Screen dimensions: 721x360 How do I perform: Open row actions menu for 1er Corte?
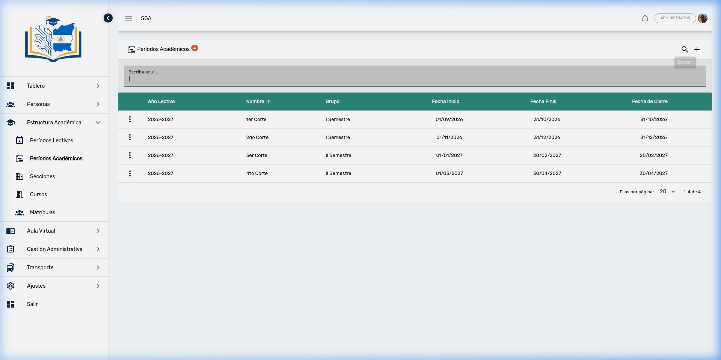click(x=130, y=119)
